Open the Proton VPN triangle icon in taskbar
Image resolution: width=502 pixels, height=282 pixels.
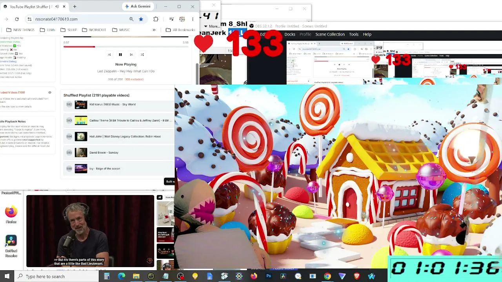pos(342,277)
